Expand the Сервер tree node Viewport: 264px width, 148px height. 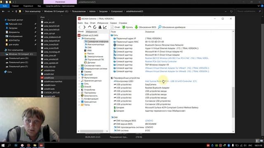click(x=79, y=72)
